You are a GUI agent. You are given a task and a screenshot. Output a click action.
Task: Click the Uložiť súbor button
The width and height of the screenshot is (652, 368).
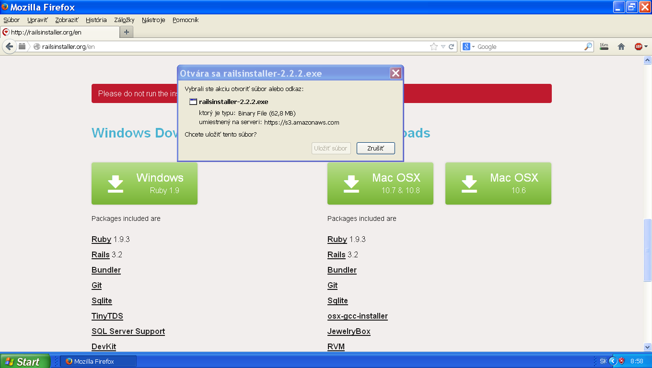(331, 148)
